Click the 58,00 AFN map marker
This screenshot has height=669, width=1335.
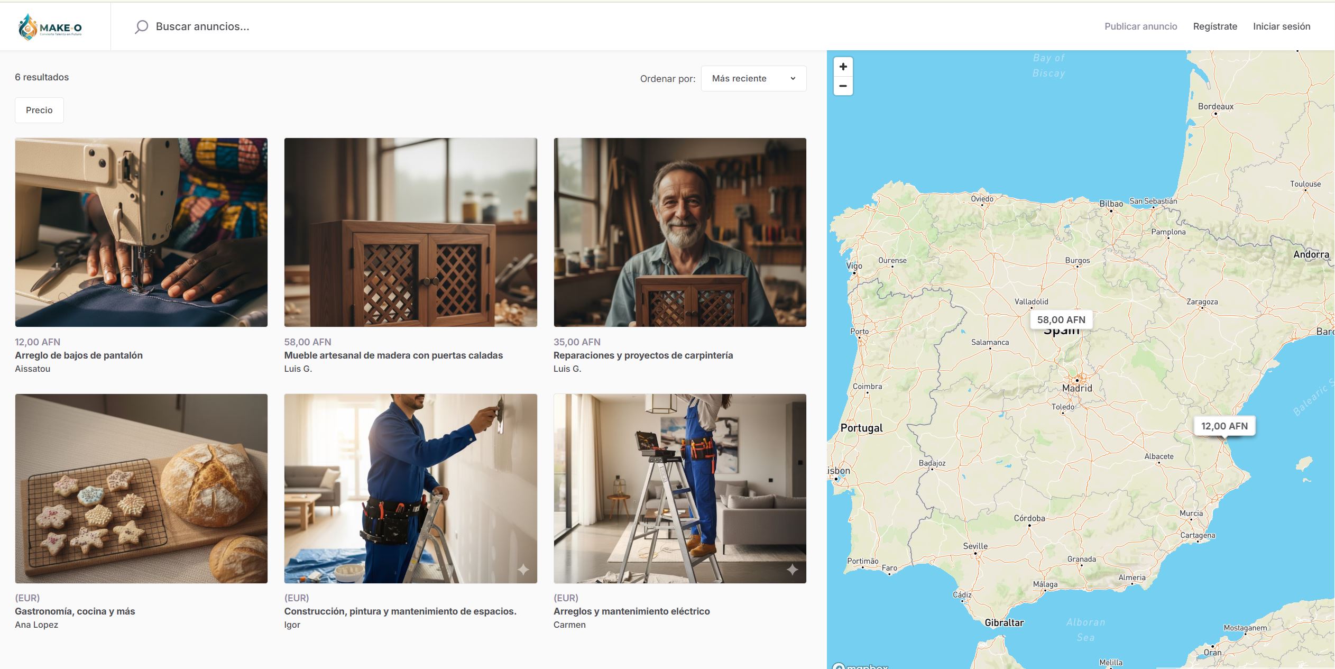(x=1061, y=320)
